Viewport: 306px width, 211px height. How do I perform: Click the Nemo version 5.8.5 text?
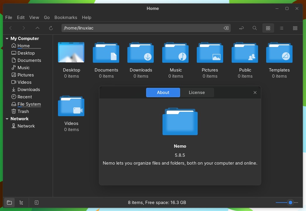tap(180, 155)
